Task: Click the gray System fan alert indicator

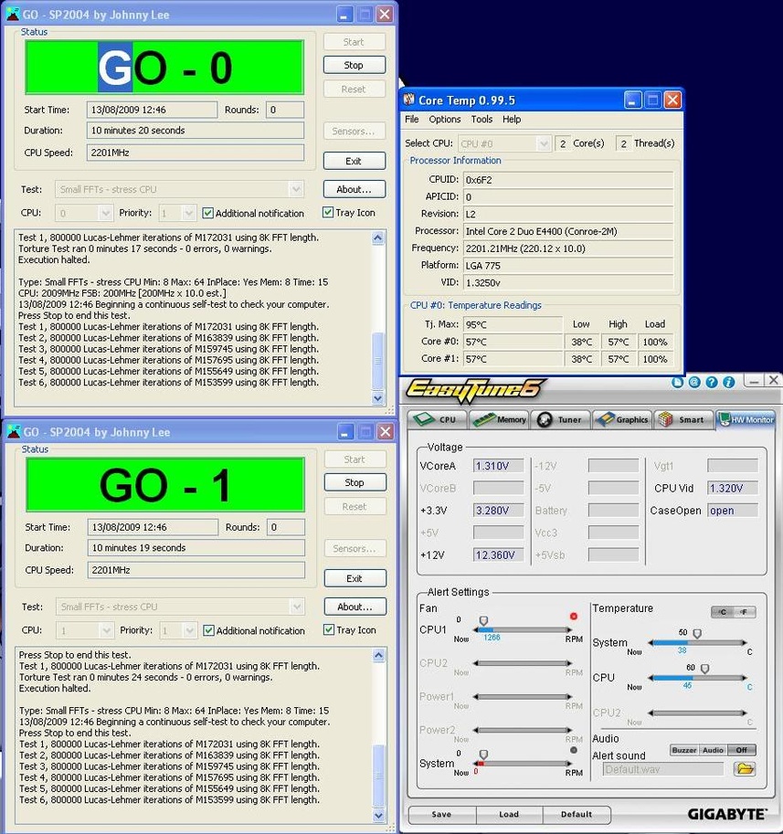Action: point(574,750)
